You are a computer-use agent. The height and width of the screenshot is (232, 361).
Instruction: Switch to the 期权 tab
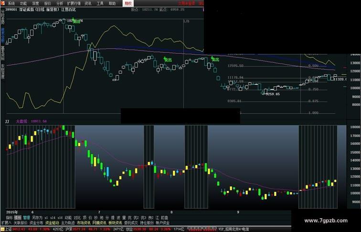pyautogui.click(x=128, y=3)
